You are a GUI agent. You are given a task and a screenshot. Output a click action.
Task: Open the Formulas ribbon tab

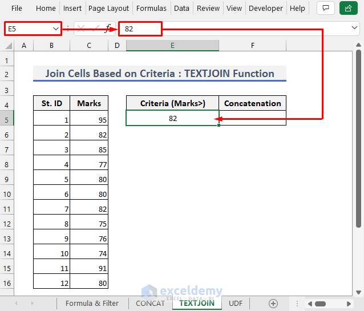click(x=151, y=9)
